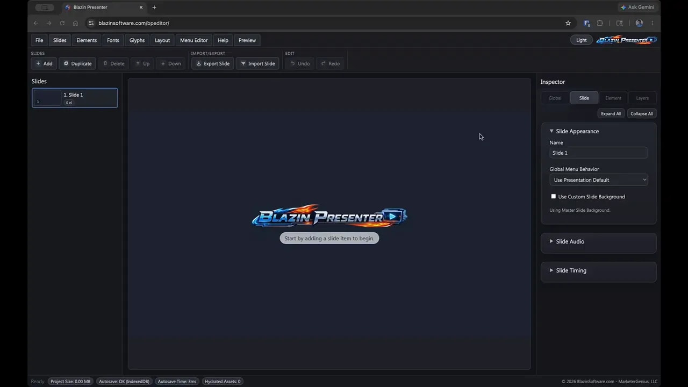This screenshot has height=387, width=688.
Task: Switch to Light theme
Action: (x=582, y=40)
